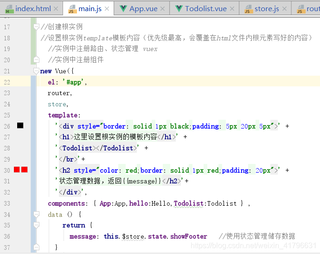This screenshot has height=254, width=320.
Task: Close the index.html tab
Action: click(x=56, y=9)
